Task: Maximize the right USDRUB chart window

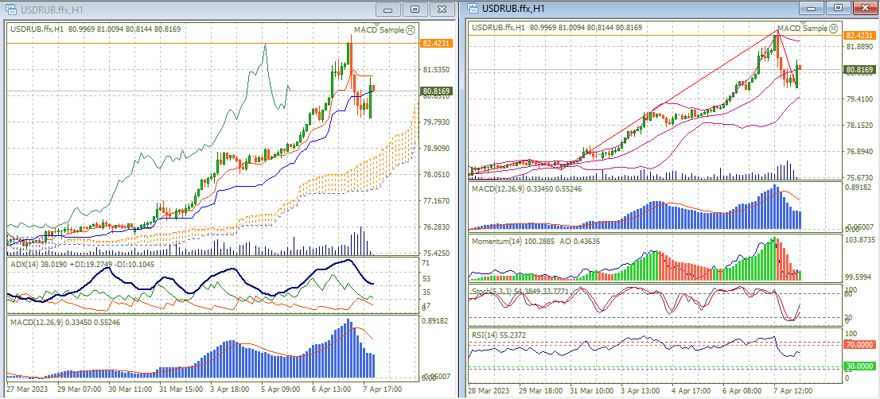Action: pyautogui.click(x=837, y=8)
